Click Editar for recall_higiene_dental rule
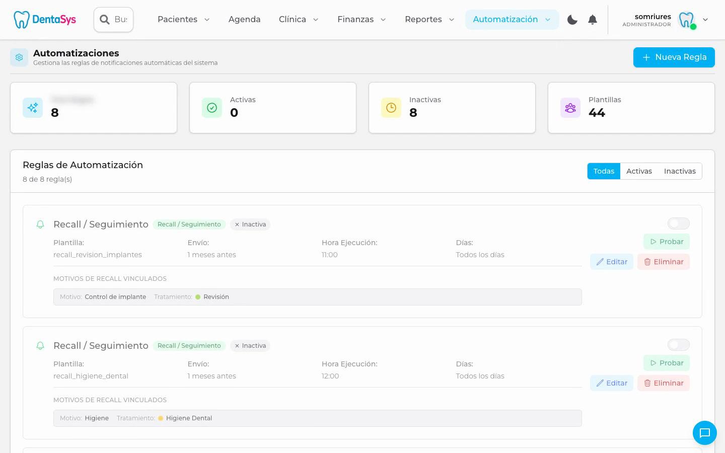This screenshot has width=725, height=453. pos(612,383)
